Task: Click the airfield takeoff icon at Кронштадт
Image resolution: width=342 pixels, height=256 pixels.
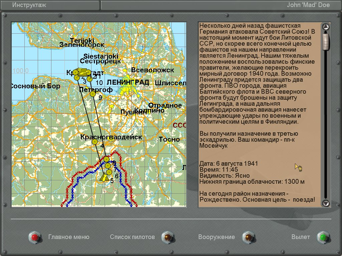Action: click(82, 72)
